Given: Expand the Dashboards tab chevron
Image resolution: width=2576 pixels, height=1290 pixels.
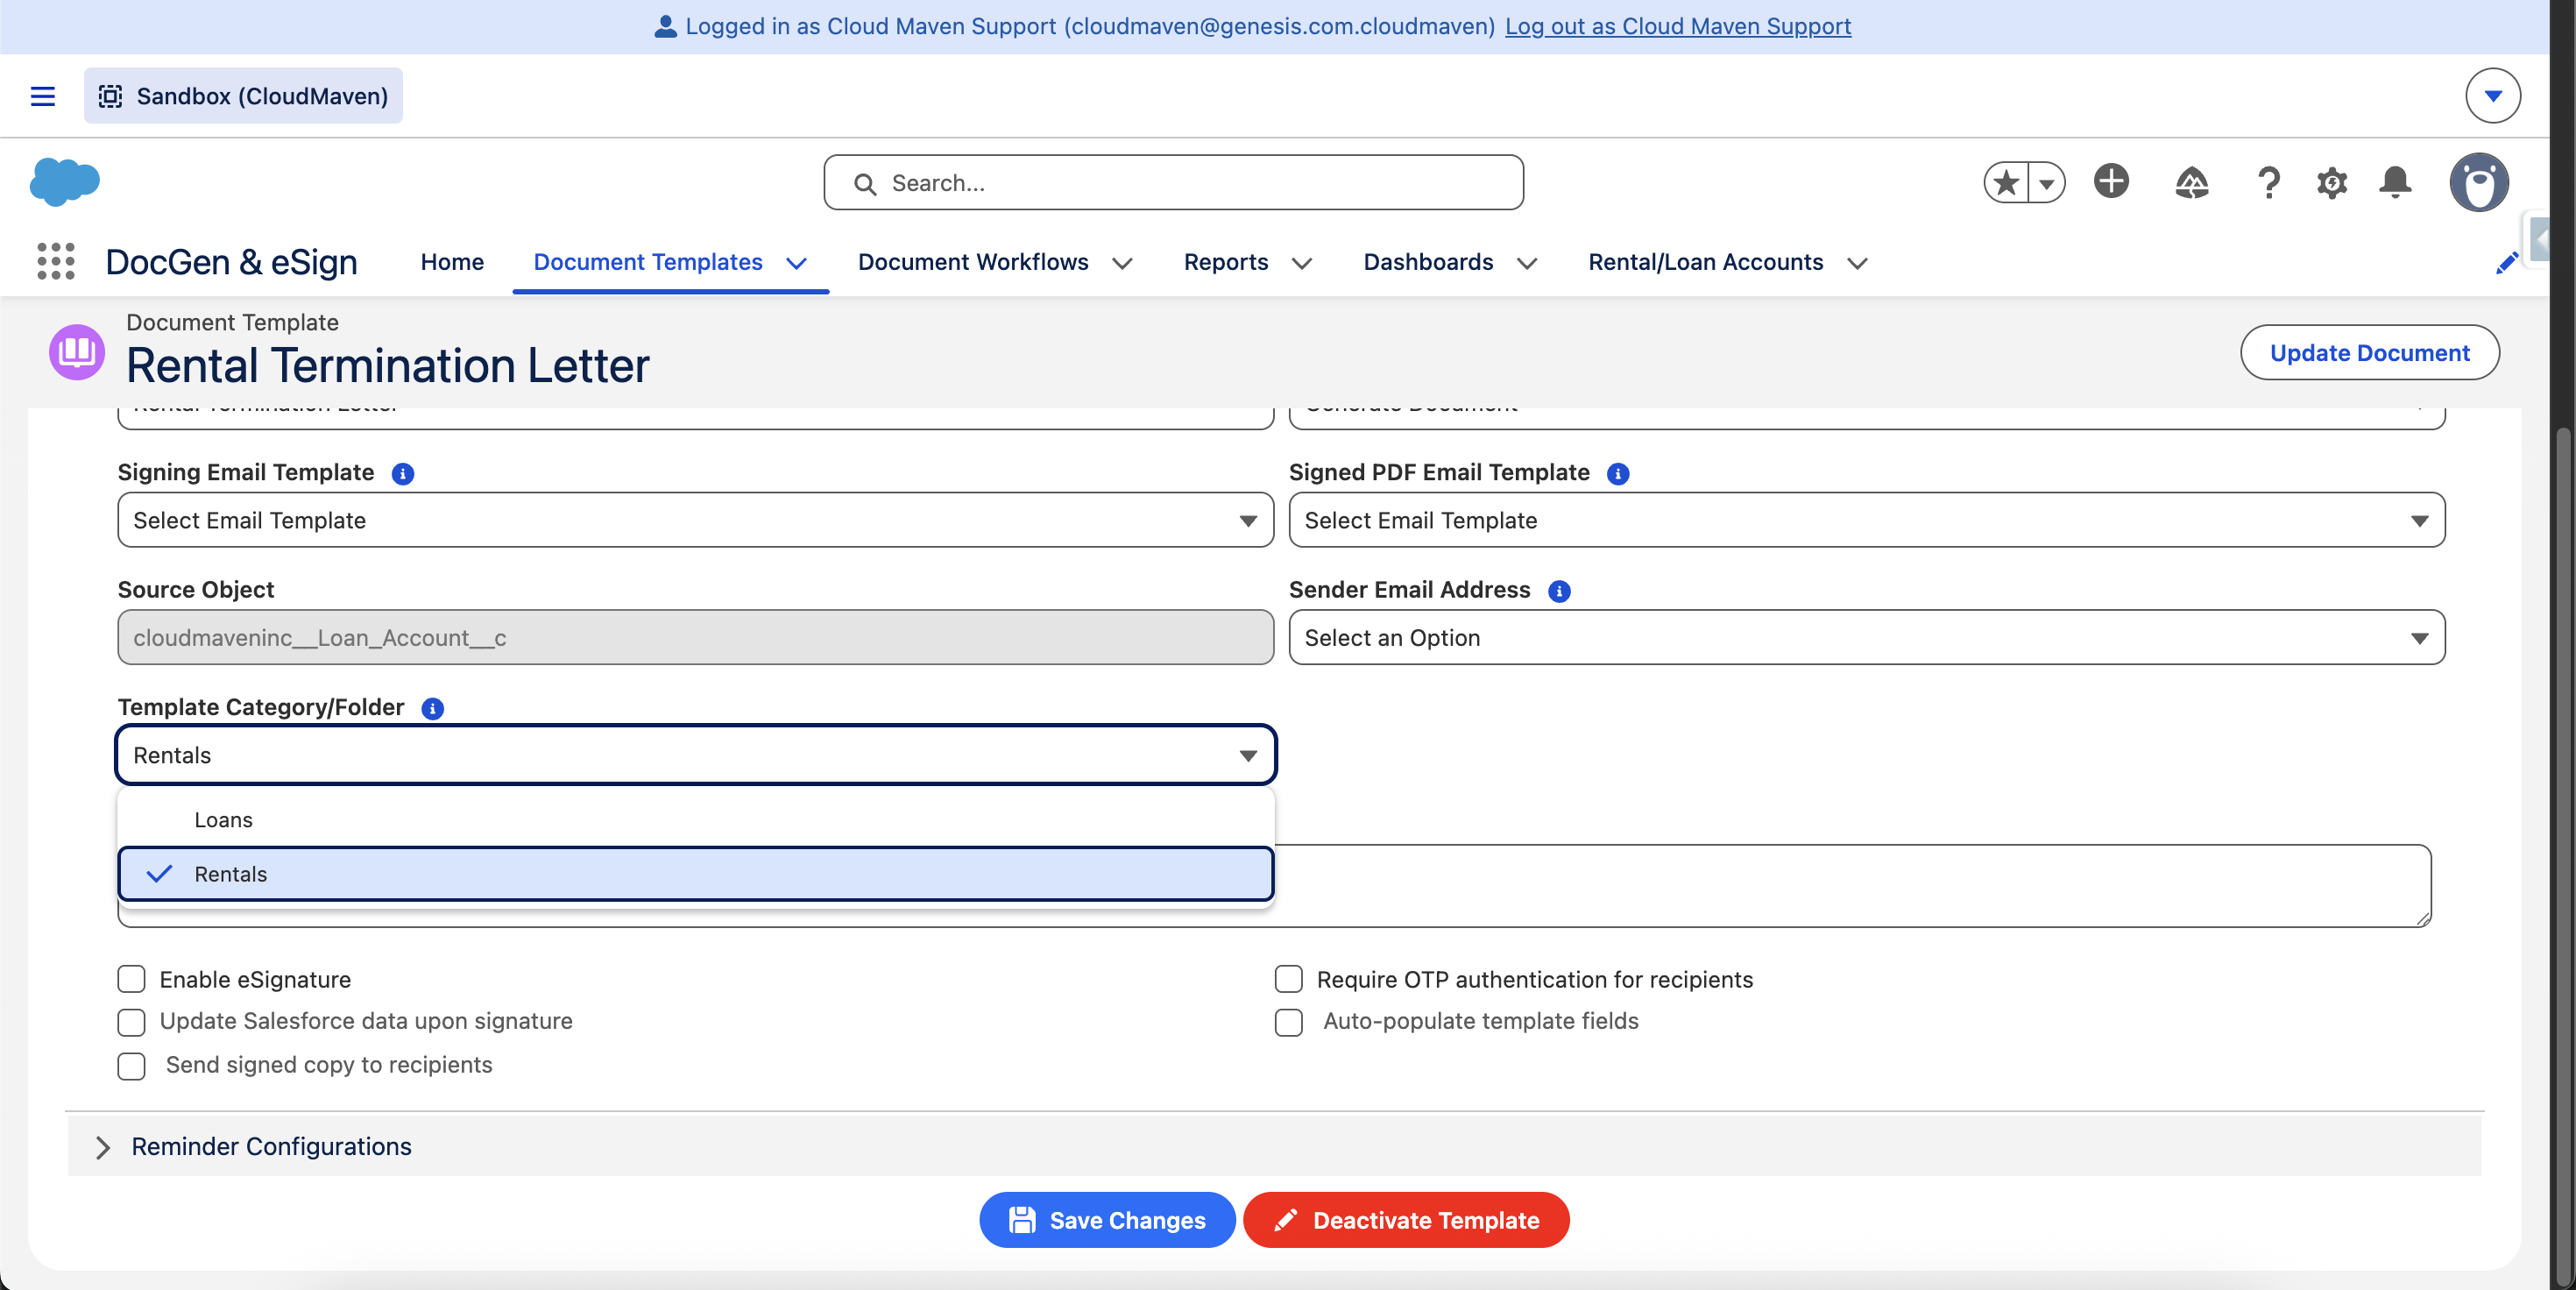Looking at the screenshot, I should pos(1526,263).
